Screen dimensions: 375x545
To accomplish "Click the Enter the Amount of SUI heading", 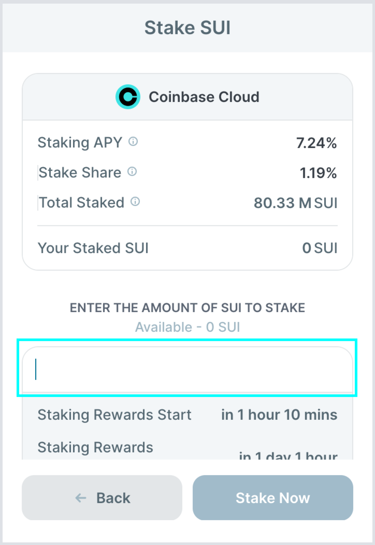I will click(187, 308).
